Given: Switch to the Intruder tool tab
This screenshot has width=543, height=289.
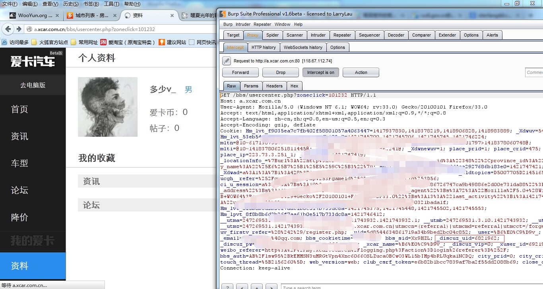Looking at the screenshot, I should pos(318,35).
